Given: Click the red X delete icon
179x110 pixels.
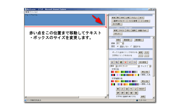Looking at the screenshot, I should pyautogui.click(x=126, y=62).
